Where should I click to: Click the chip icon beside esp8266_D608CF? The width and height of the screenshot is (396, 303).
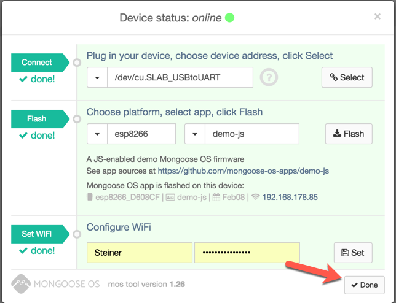tap(90, 197)
